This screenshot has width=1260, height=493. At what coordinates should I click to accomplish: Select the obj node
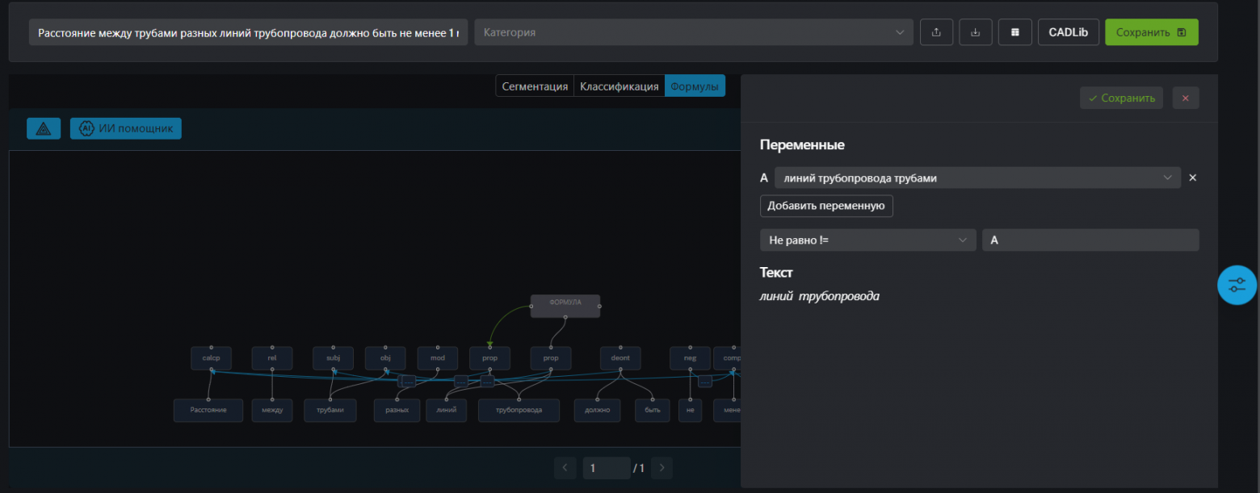pos(385,358)
